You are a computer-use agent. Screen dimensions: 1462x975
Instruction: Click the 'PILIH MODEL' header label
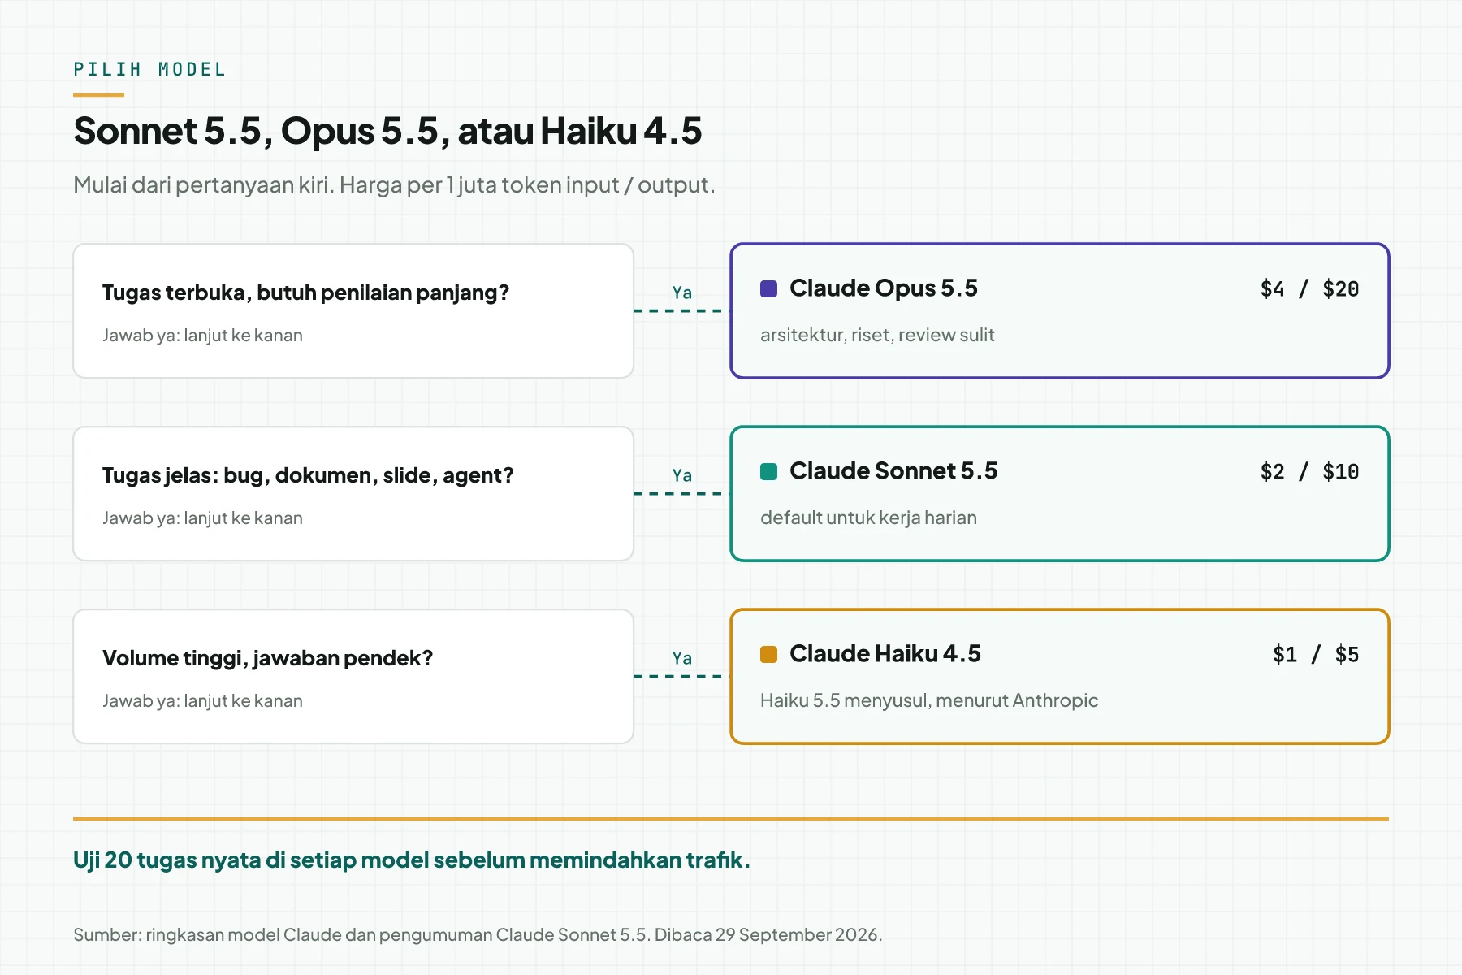click(149, 70)
